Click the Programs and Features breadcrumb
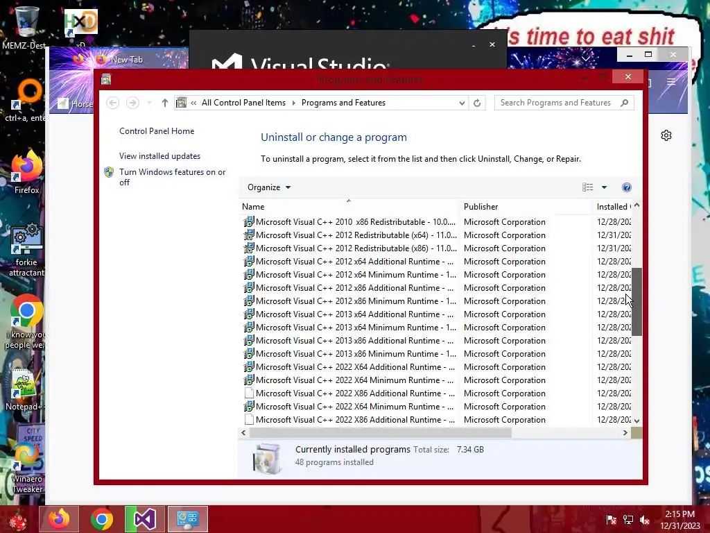 (x=343, y=103)
